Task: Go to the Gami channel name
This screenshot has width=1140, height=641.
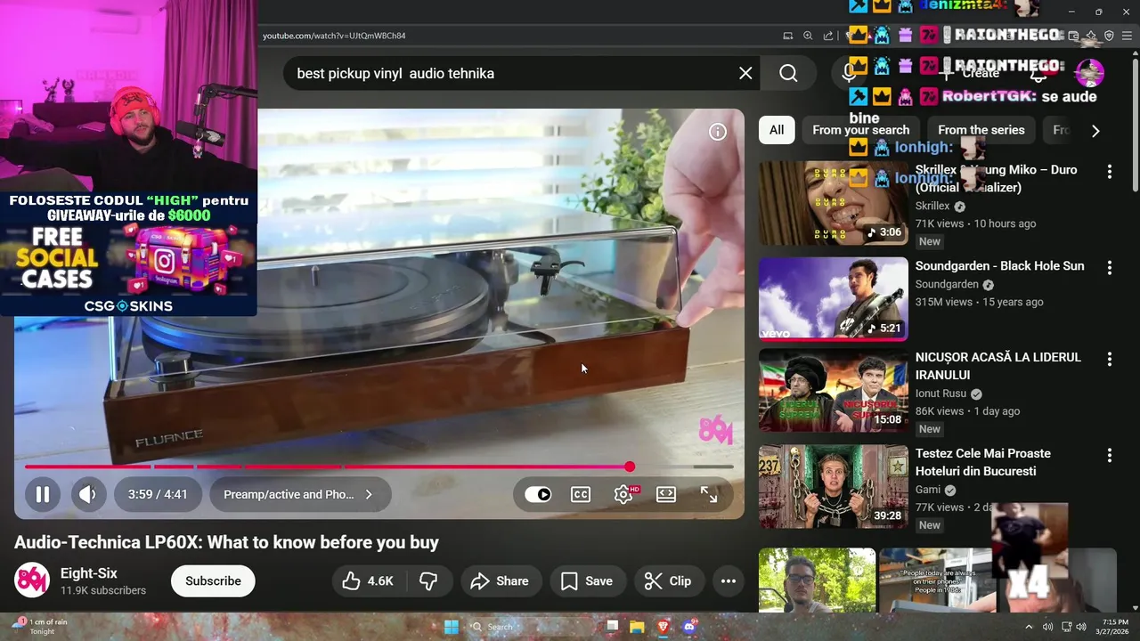Action: (928, 490)
